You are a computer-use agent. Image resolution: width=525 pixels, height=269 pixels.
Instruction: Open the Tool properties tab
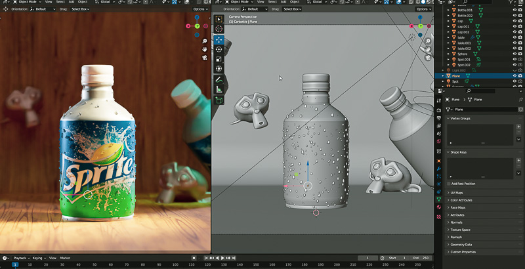[439, 100]
